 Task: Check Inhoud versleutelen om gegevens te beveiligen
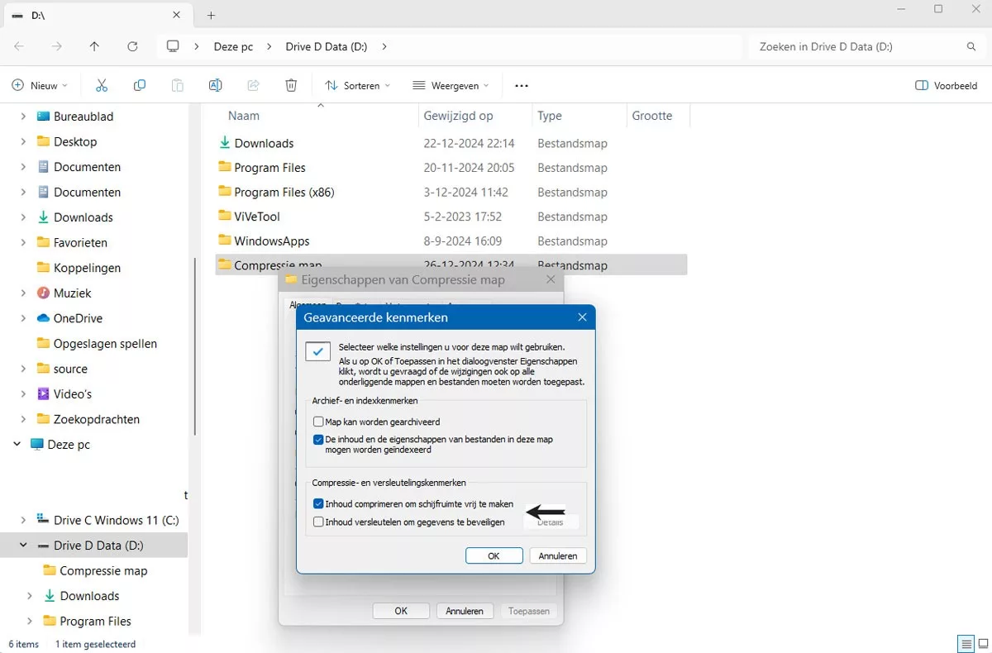coord(318,522)
